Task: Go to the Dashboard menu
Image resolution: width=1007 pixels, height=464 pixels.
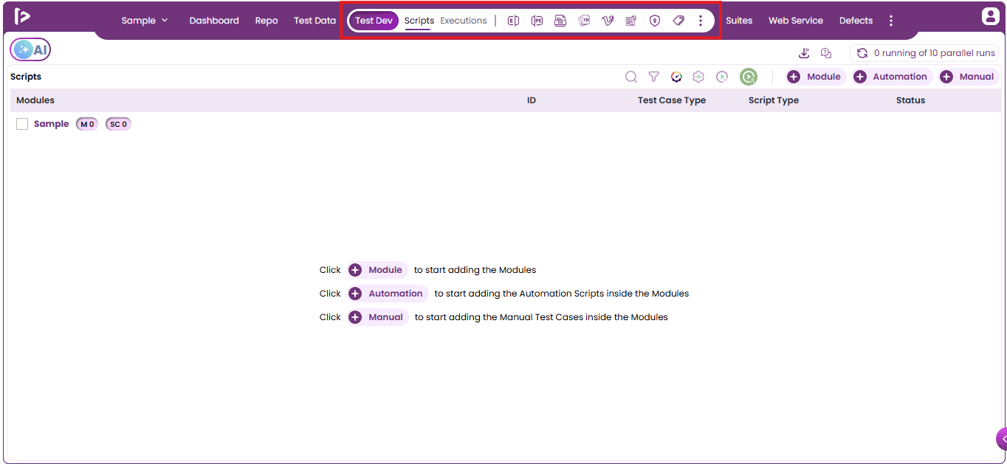Action: coord(214,21)
